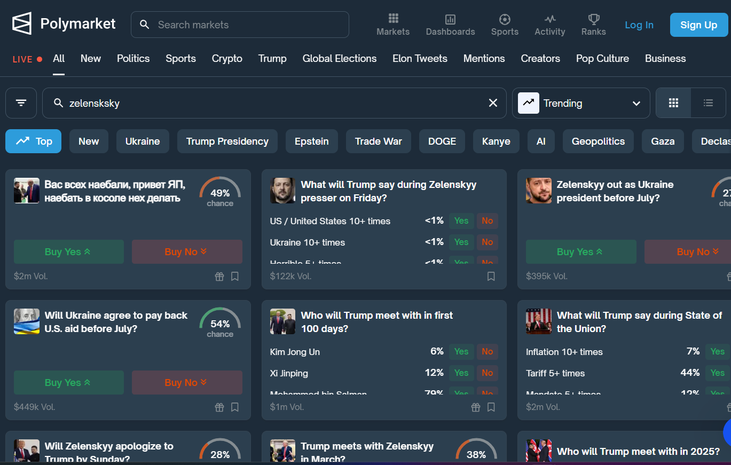
Task: Click the Polymarket logo icon
Action: click(x=22, y=24)
